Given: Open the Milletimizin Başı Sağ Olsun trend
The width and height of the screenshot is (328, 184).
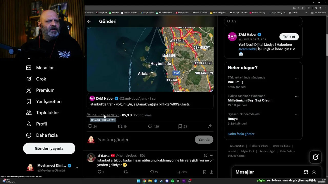Looking at the screenshot, I should 250,100.
